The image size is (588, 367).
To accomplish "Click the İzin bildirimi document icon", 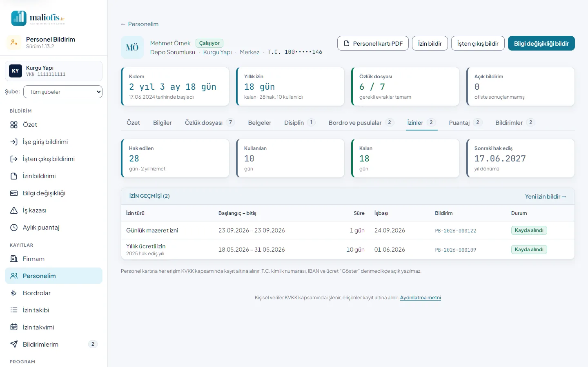I will [14, 176].
